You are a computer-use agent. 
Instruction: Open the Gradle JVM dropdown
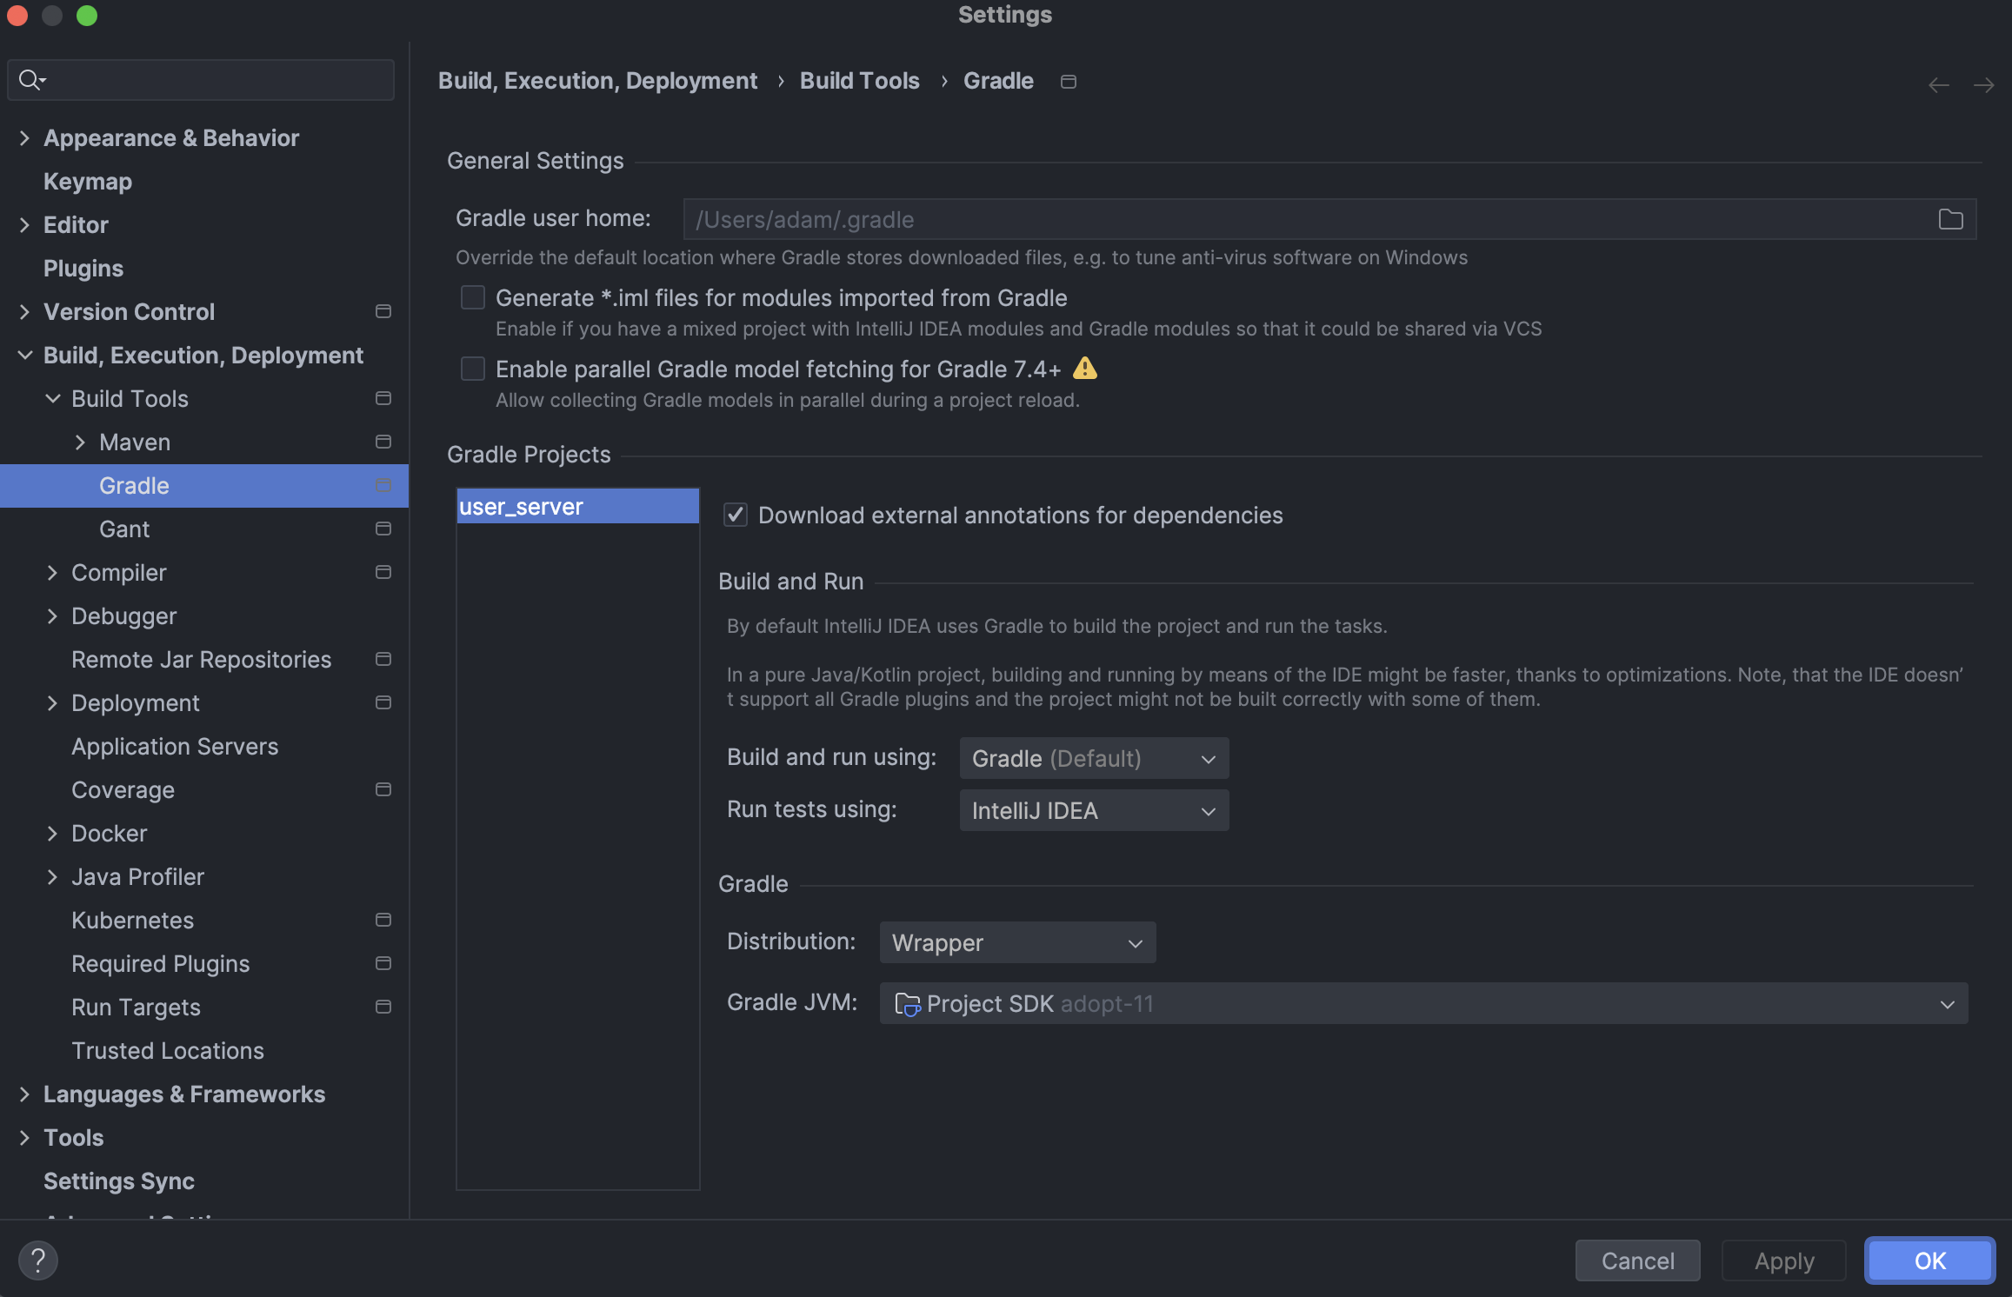pos(1423,1003)
